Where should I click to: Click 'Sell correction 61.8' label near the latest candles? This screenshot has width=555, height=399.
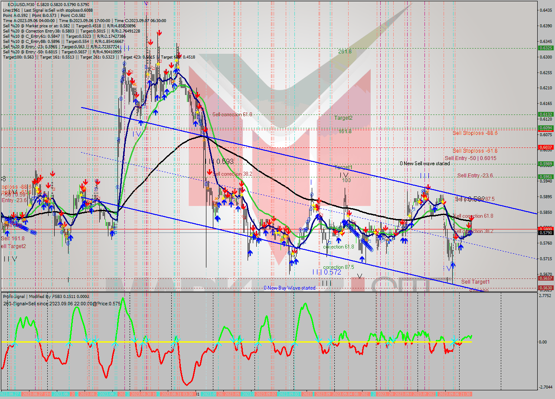click(x=473, y=216)
